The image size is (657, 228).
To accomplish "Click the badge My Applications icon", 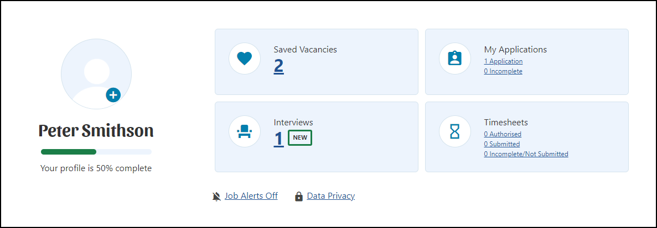I will [x=455, y=59].
